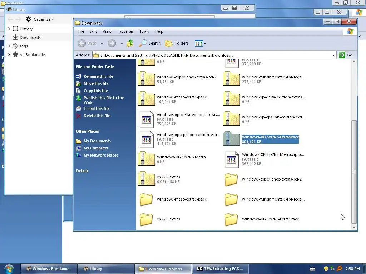Click Move this file
The image size is (366, 274).
[x=96, y=83]
